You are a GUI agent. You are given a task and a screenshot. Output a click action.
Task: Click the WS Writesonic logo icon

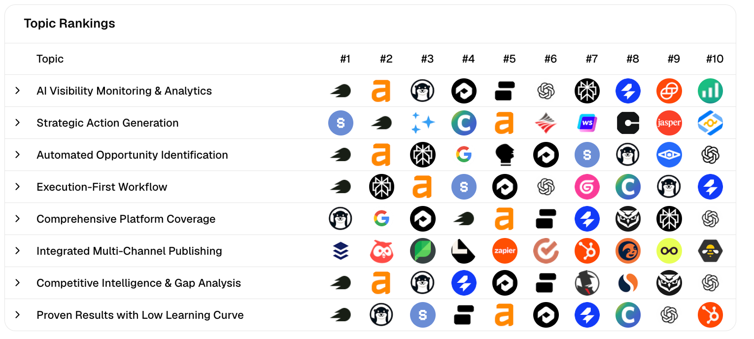coord(587,123)
